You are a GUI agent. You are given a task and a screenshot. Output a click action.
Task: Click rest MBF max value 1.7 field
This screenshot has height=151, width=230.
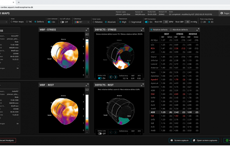click(x=87, y=90)
